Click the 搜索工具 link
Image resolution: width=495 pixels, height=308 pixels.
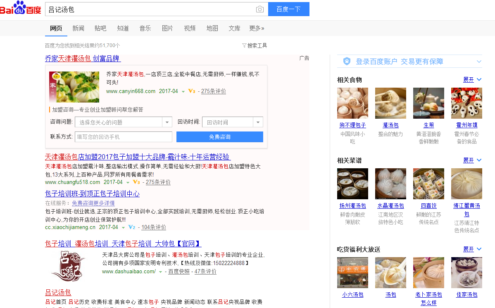[257, 45]
